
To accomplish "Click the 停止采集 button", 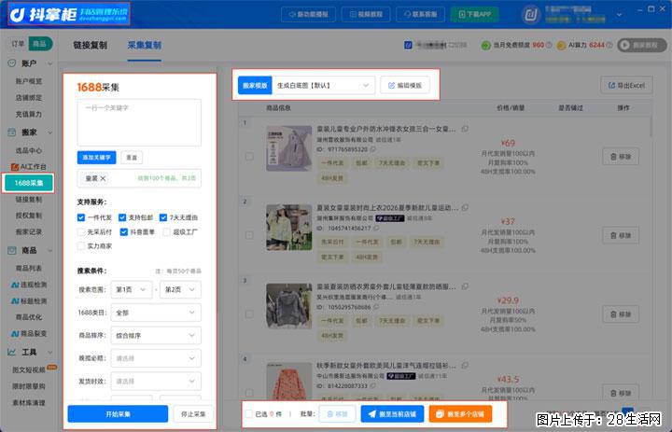I will point(193,414).
